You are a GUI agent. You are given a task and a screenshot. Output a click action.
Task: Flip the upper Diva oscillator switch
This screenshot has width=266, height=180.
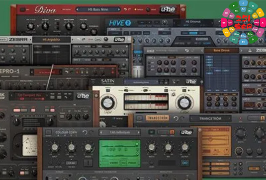pyautogui.click(x=58, y=23)
